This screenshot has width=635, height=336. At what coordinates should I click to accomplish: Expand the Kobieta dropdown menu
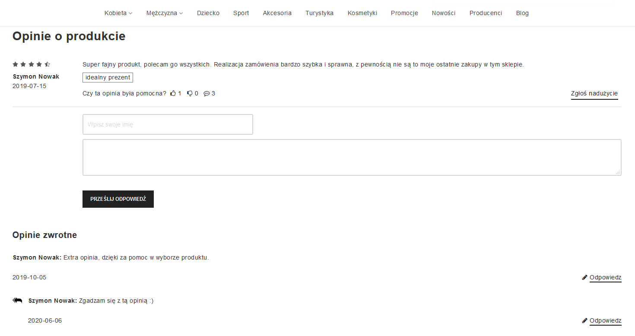118,13
